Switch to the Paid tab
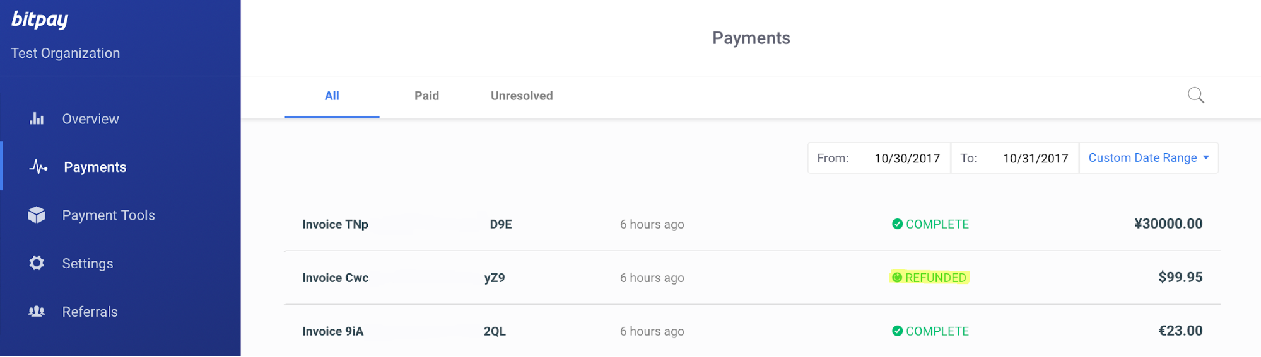Image resolution: width=1261 pixels, height=357 pixels. 426,96
